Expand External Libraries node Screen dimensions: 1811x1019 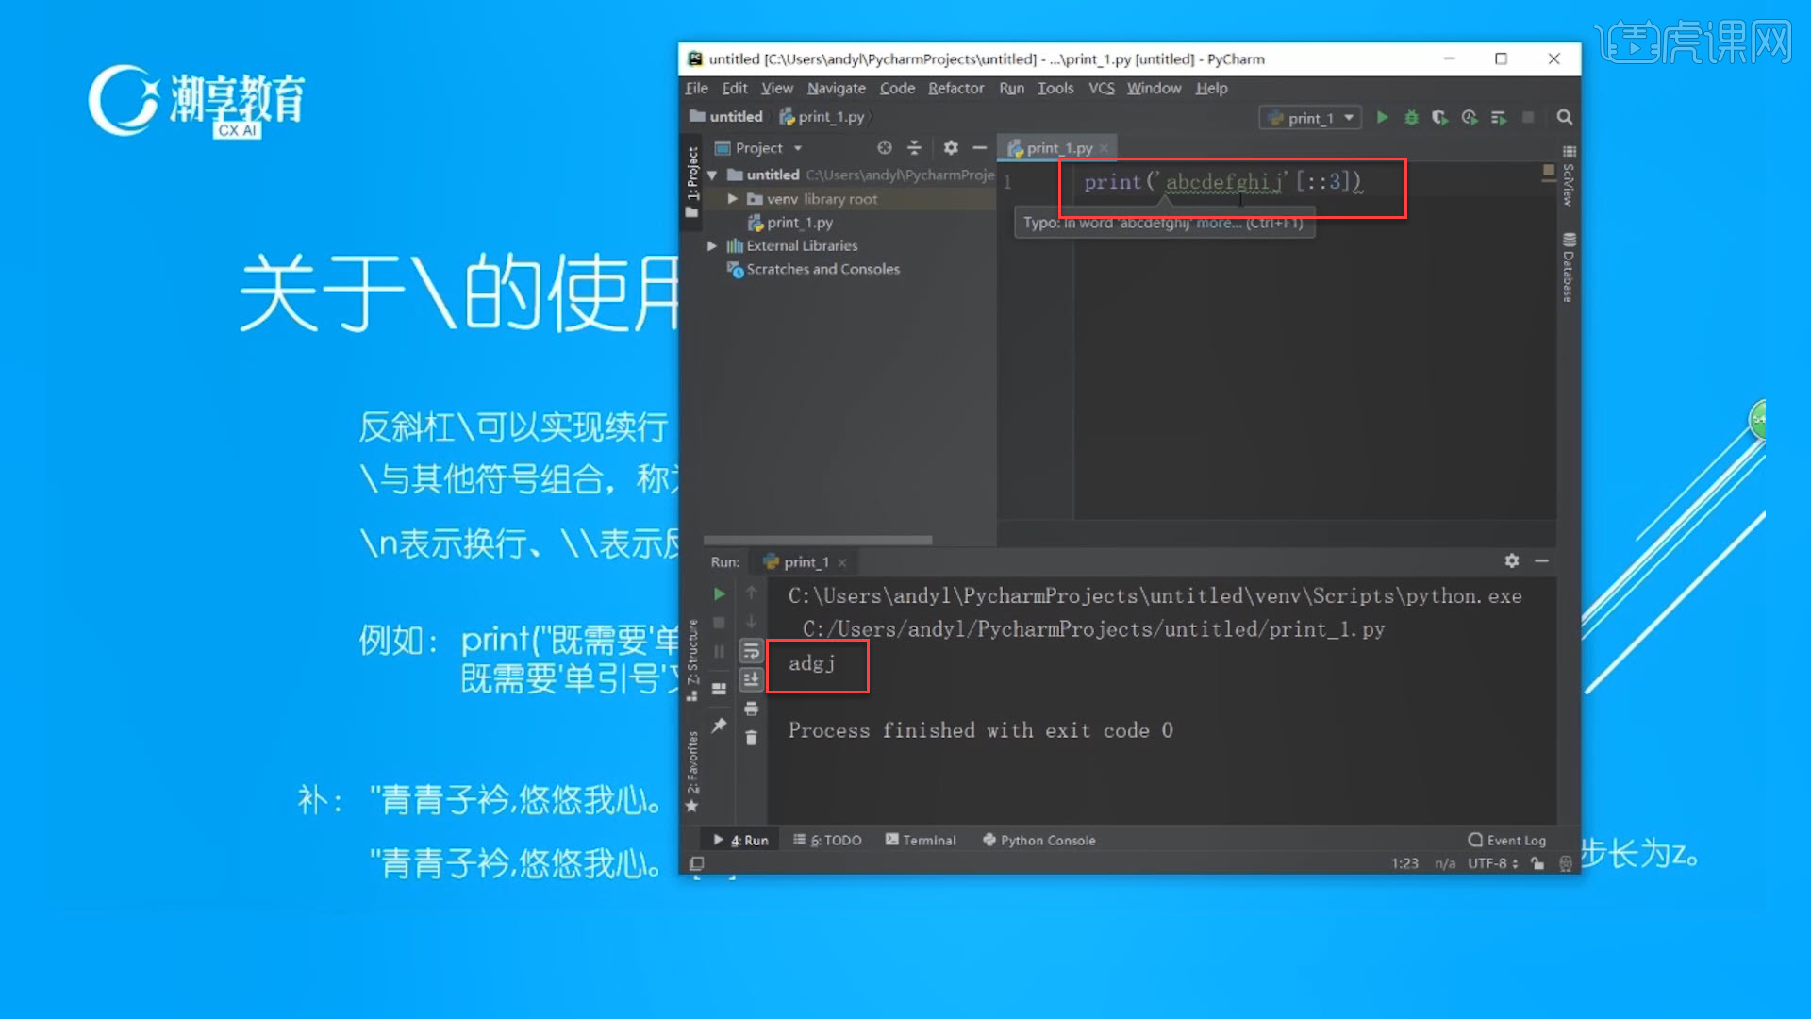click(x=712, y=246)
